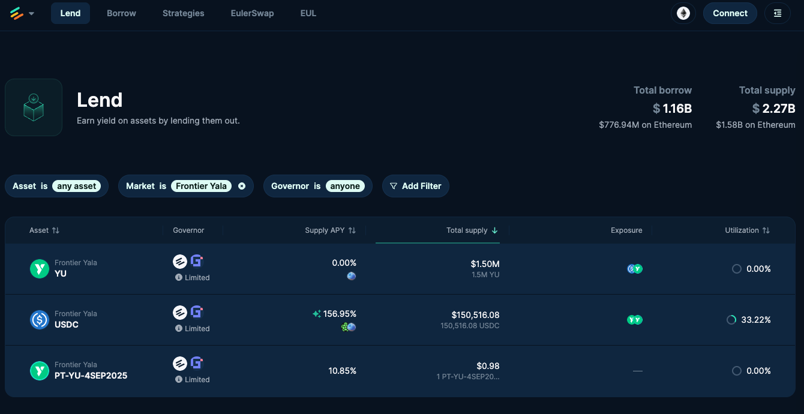
Task: Open the EulerSwap tab
Action: tap(252, 13)
